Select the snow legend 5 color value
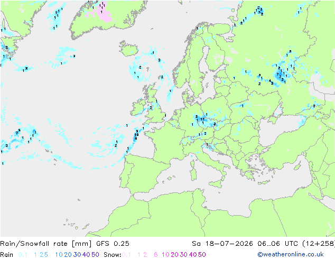 click(156, 255)
